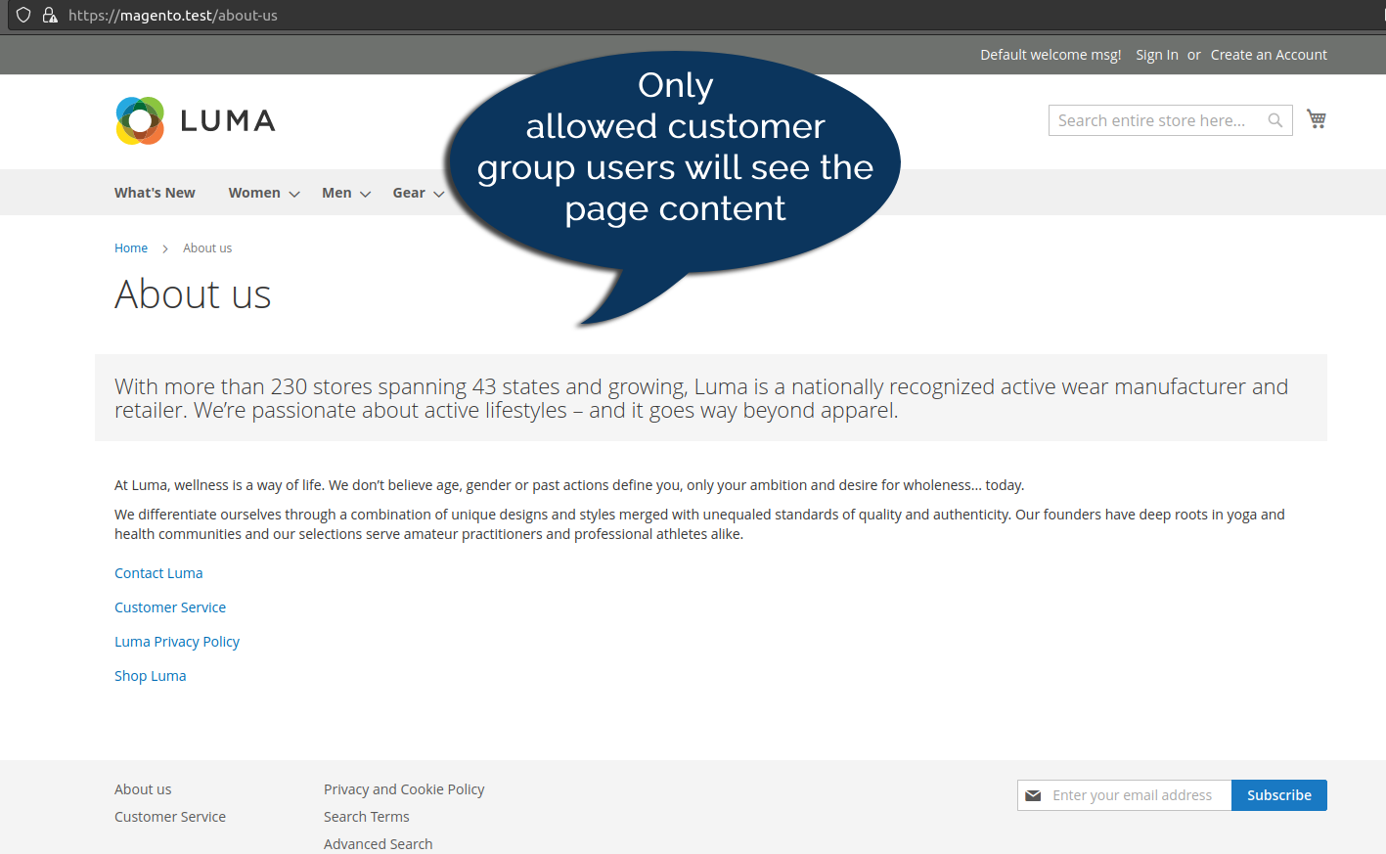The image size is (1386, 854).
Task: Open the Contact Luma link
Action: (158, 572)
